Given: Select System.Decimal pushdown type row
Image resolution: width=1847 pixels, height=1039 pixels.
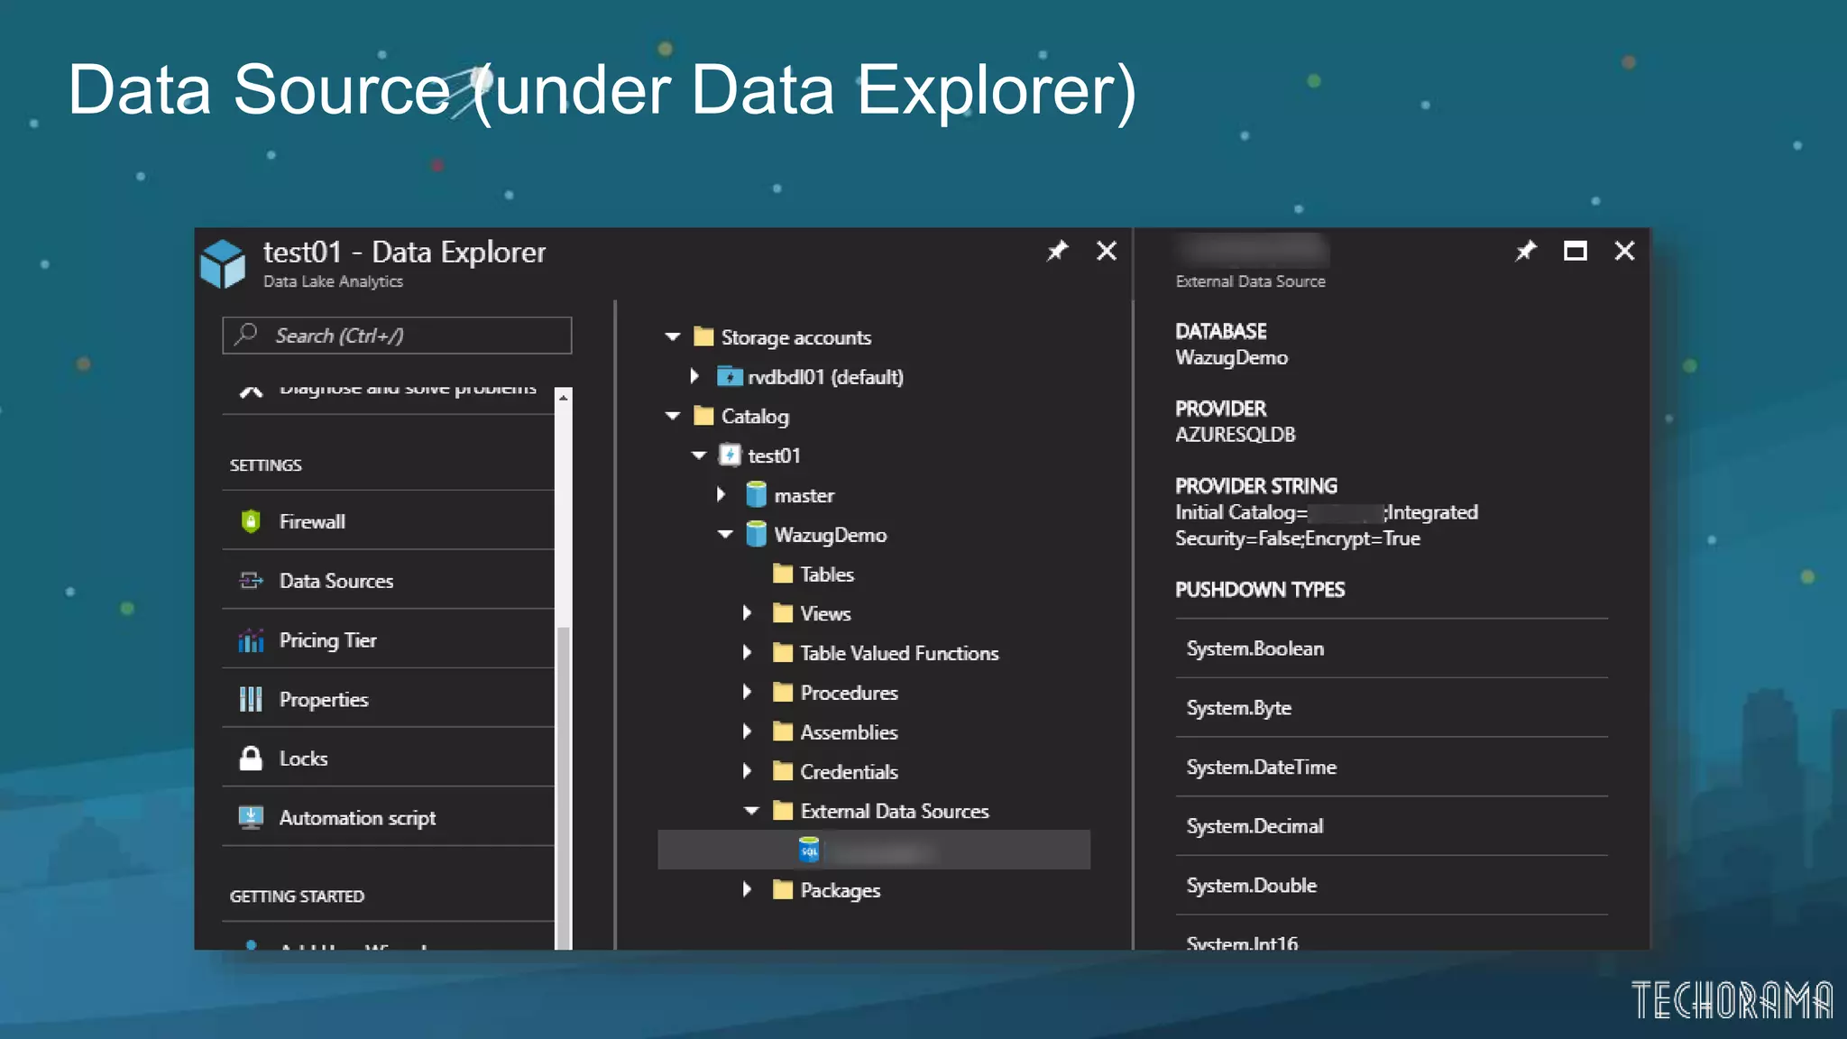Looking at the screenshot, I should pos(1392,826).
